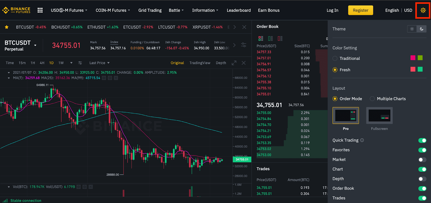Image resolution: width=431 pixels, height=203 pixels.
Task: Enable the Depth toggle
Action: click(422, 179)
